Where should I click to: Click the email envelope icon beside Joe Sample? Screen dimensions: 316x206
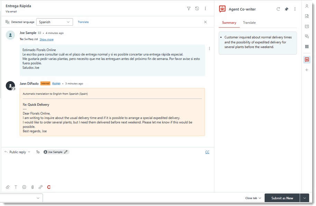[39, 33]
